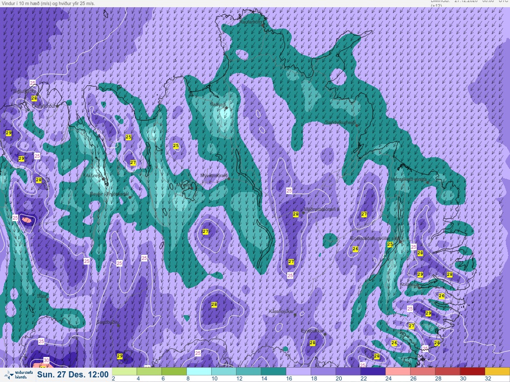510x382 pixels.
Task: Select the red 28–30 m/s legend swatch
Action: 448,372
